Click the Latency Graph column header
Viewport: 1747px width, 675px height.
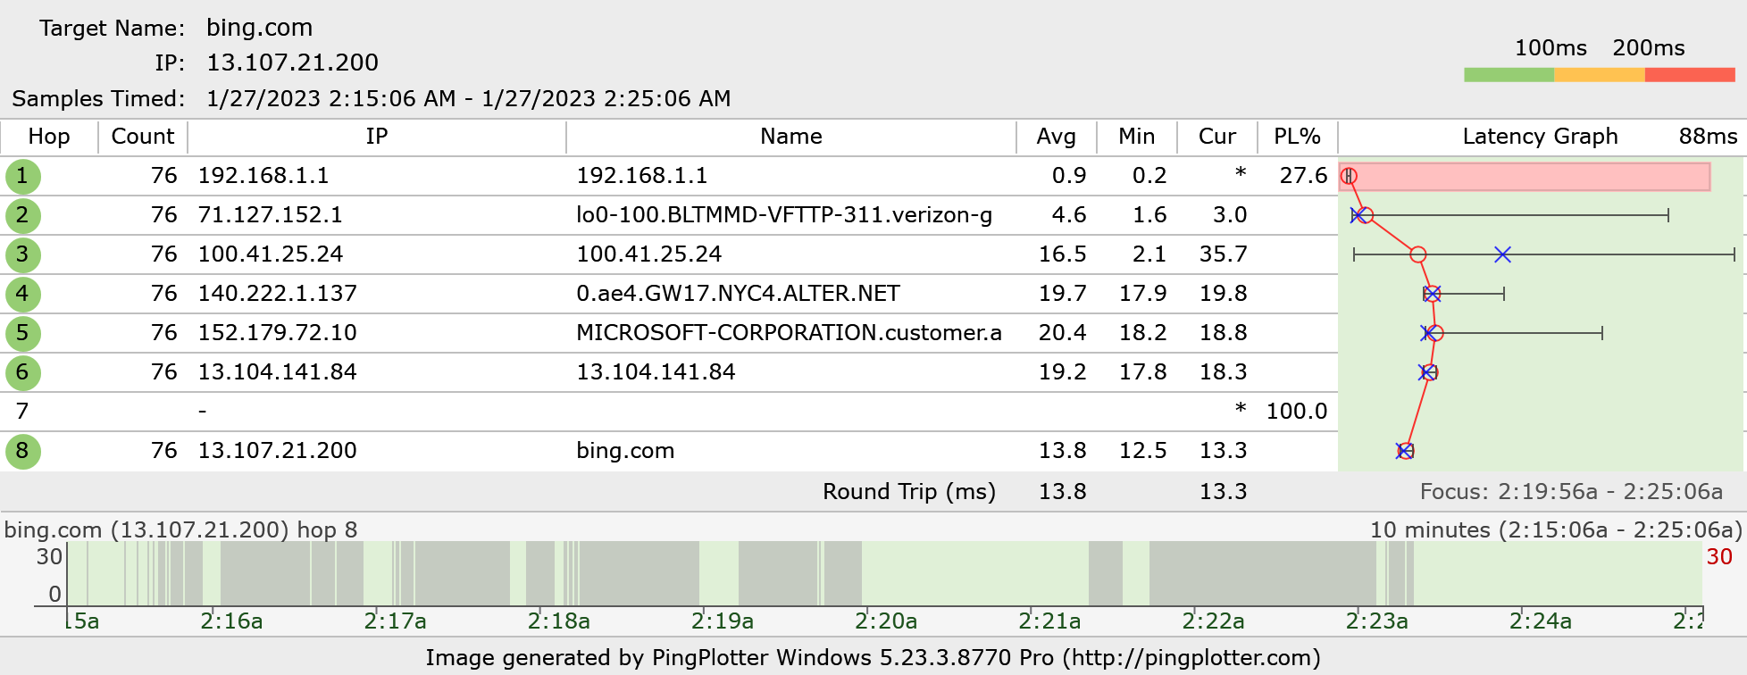[1541, 137]
